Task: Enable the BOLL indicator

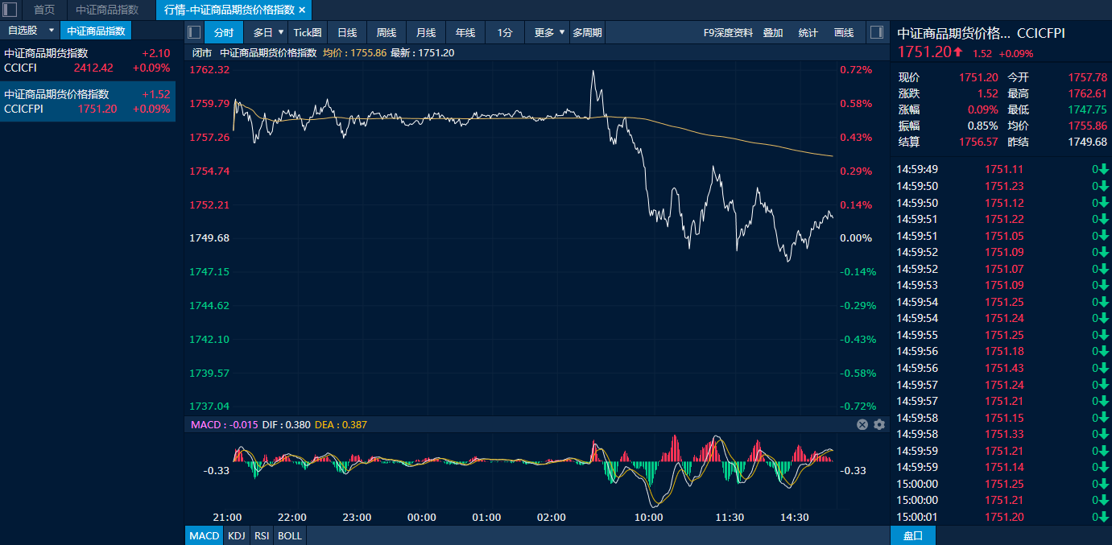Action: pyautogui.click(x=290, y=535)
